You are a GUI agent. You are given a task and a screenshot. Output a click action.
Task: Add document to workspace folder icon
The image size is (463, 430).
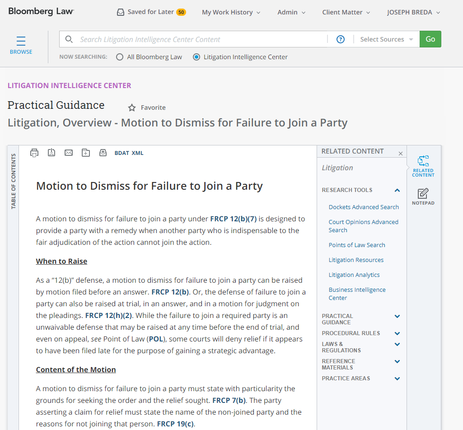(x=86, y=153)
